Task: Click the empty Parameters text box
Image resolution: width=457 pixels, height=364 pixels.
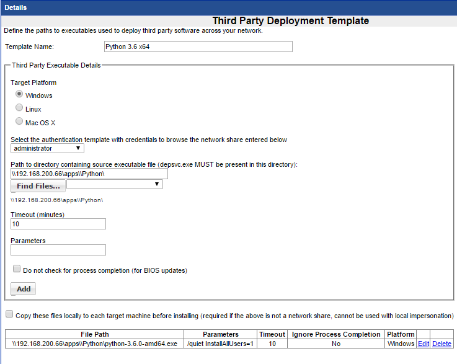Action: point(58,250)
